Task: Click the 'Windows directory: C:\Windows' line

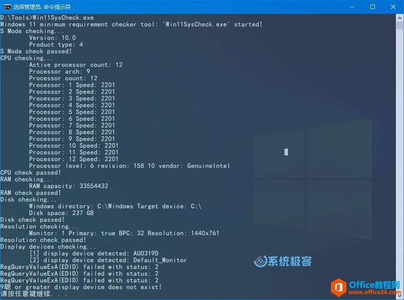Action: (81, 206)
